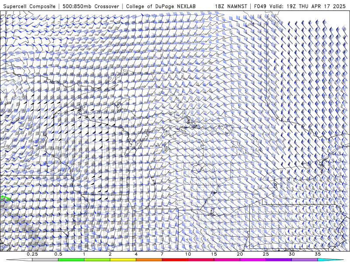The height and width of the screenshot is (262, 350).
Task: Click the '15' legend value
Action: (214, 254)
